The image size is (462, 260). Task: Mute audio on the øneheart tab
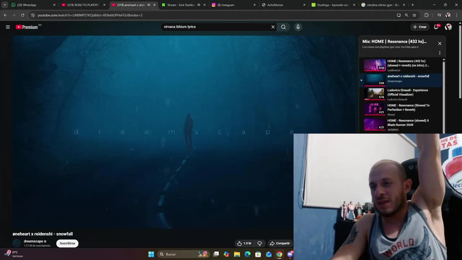(x=149, y=5)
